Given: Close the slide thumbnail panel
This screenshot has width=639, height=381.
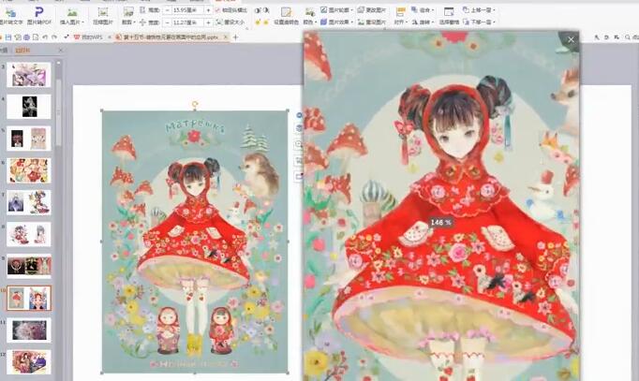Looking at the screenshot, I should click(x=60, y=51).
